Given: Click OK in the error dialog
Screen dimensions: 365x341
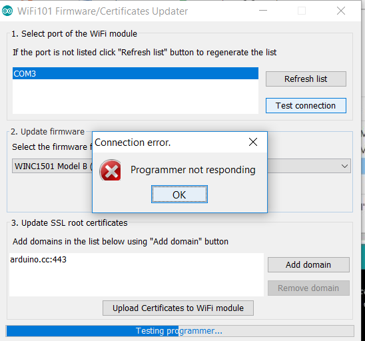Looking at the screenshot, I should click(179, 194).
